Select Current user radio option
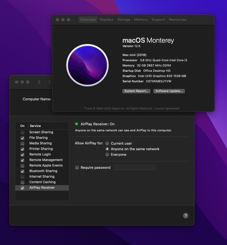227x245 pixels. click(107, 143)
